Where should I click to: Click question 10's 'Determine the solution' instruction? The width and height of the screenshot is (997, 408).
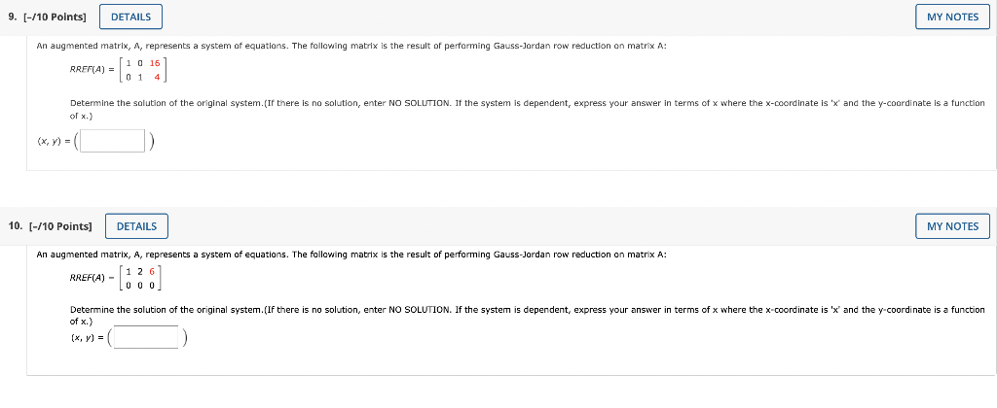click(527, 316)
